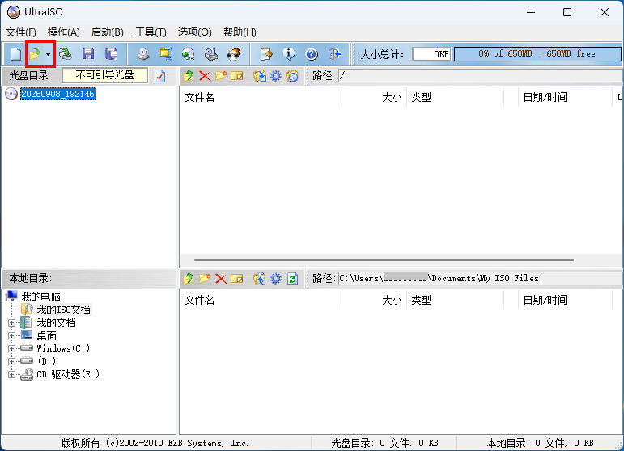Click red X delete in disc directory toolbar
Viewport: 624px width, 451px height.
click(x=205, y=75)
